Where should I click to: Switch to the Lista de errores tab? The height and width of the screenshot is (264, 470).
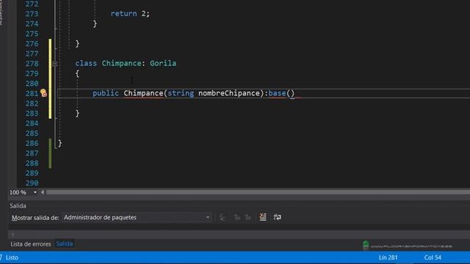[x=31, y=244]
